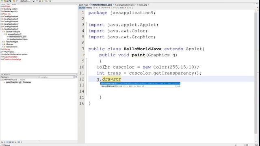Image resolution: width=260 pixels, height=146 pixels.
Task: Click the override annotation icon on line 8
Action: tap(84, 55)
